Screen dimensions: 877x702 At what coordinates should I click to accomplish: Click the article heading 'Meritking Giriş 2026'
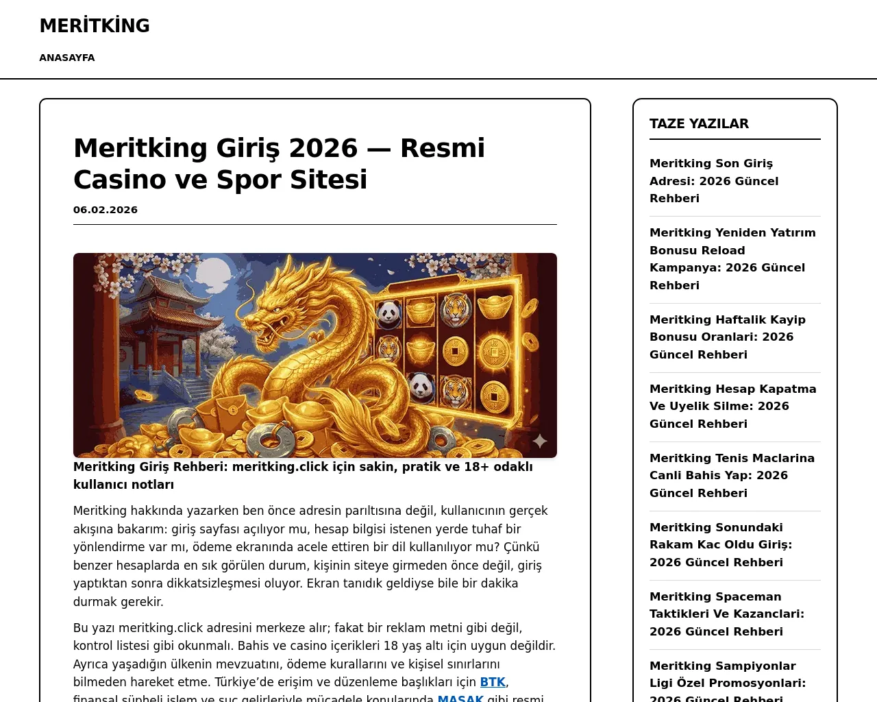[279, 164]
